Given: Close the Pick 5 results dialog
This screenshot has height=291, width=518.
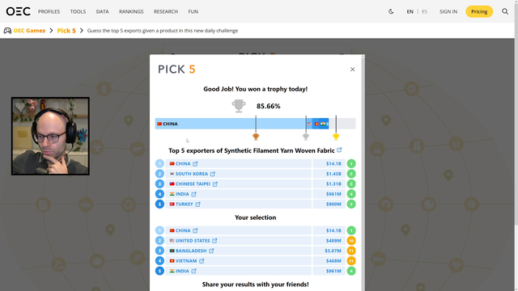Looking at the screenshot, I should tap(353, 70).
